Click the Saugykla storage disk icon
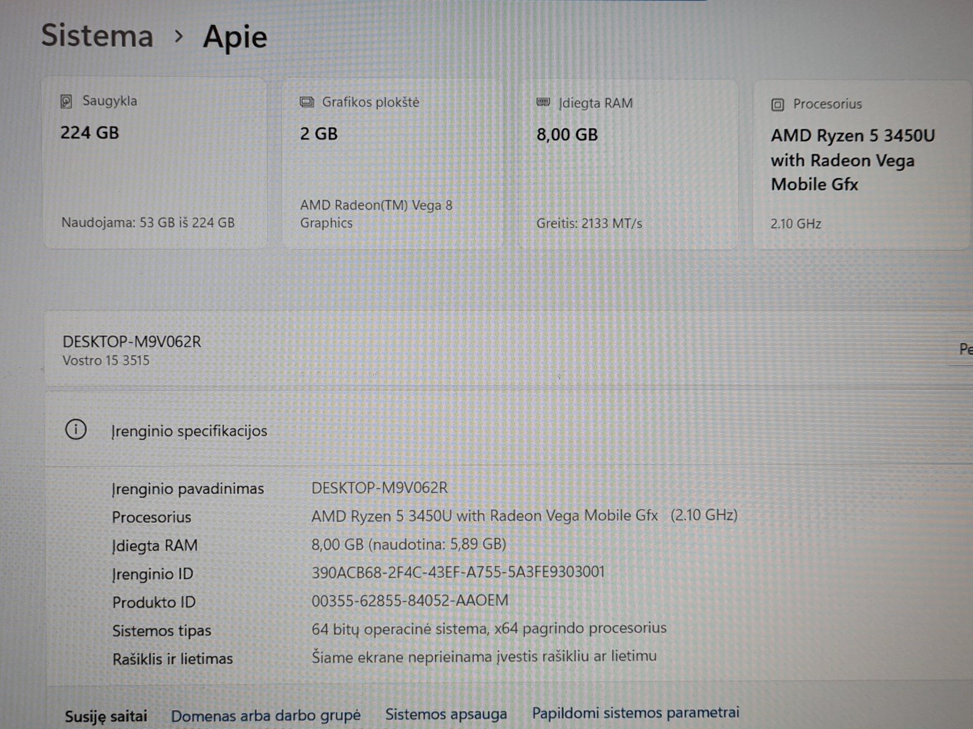973x729 pixels. [66, 101]
